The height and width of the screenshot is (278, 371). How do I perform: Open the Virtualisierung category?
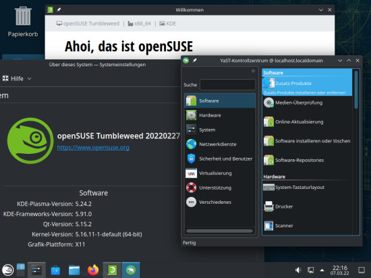point(220,173)
